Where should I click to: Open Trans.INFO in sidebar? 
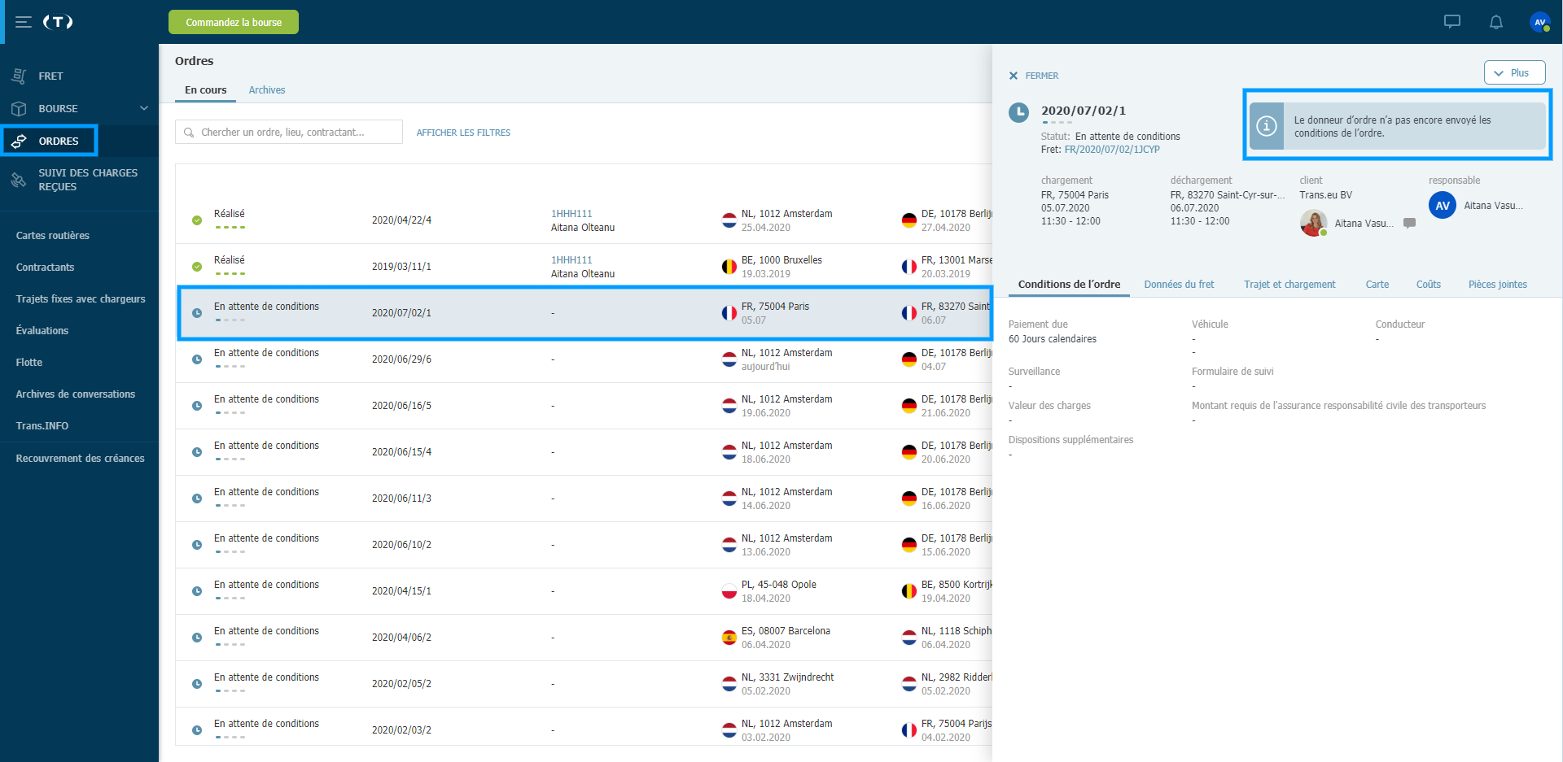[x=42, y=426]
